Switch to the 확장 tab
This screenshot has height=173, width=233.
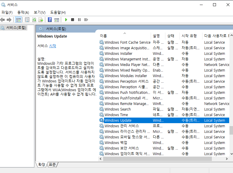(x=42, y=164)
